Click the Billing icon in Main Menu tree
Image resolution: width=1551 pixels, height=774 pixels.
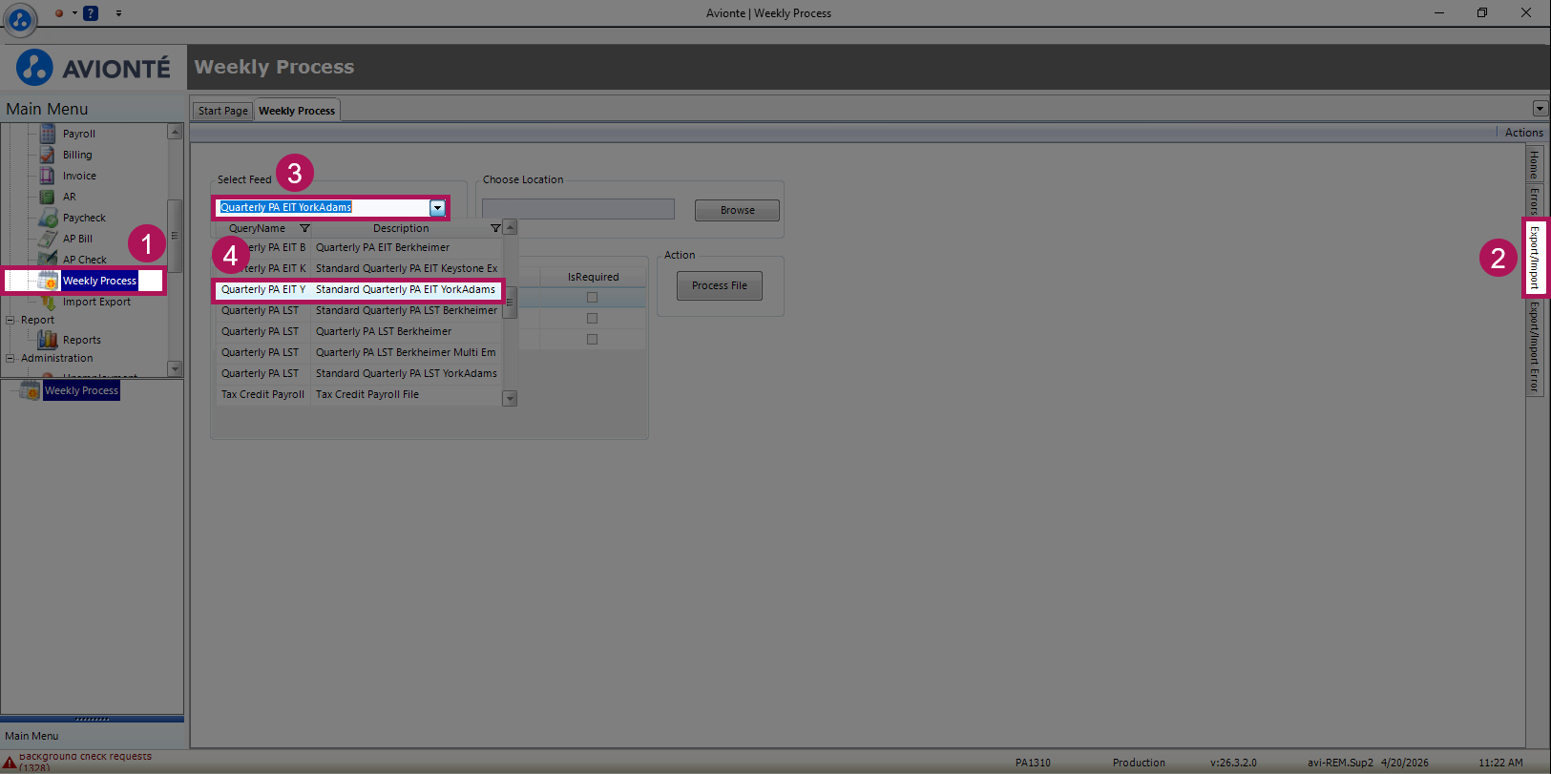pos(48,155)
